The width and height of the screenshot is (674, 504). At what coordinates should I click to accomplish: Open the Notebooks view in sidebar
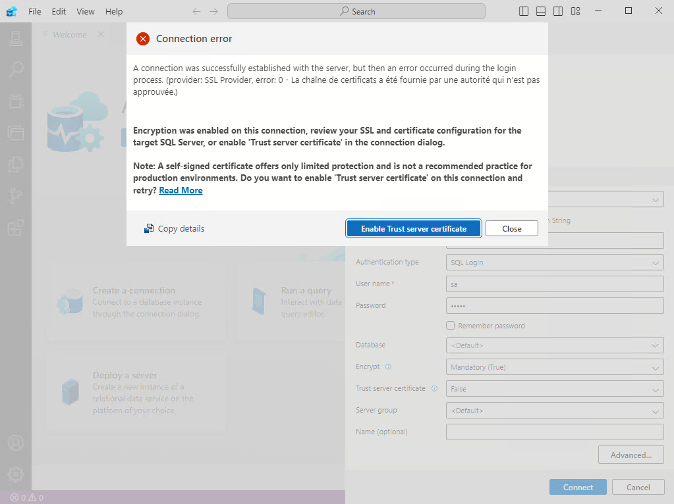(x=15, y=101)
